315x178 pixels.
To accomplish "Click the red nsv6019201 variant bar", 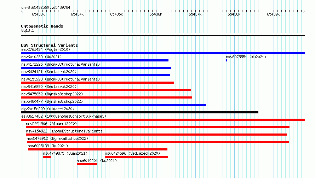I will (x=87, y=164).
